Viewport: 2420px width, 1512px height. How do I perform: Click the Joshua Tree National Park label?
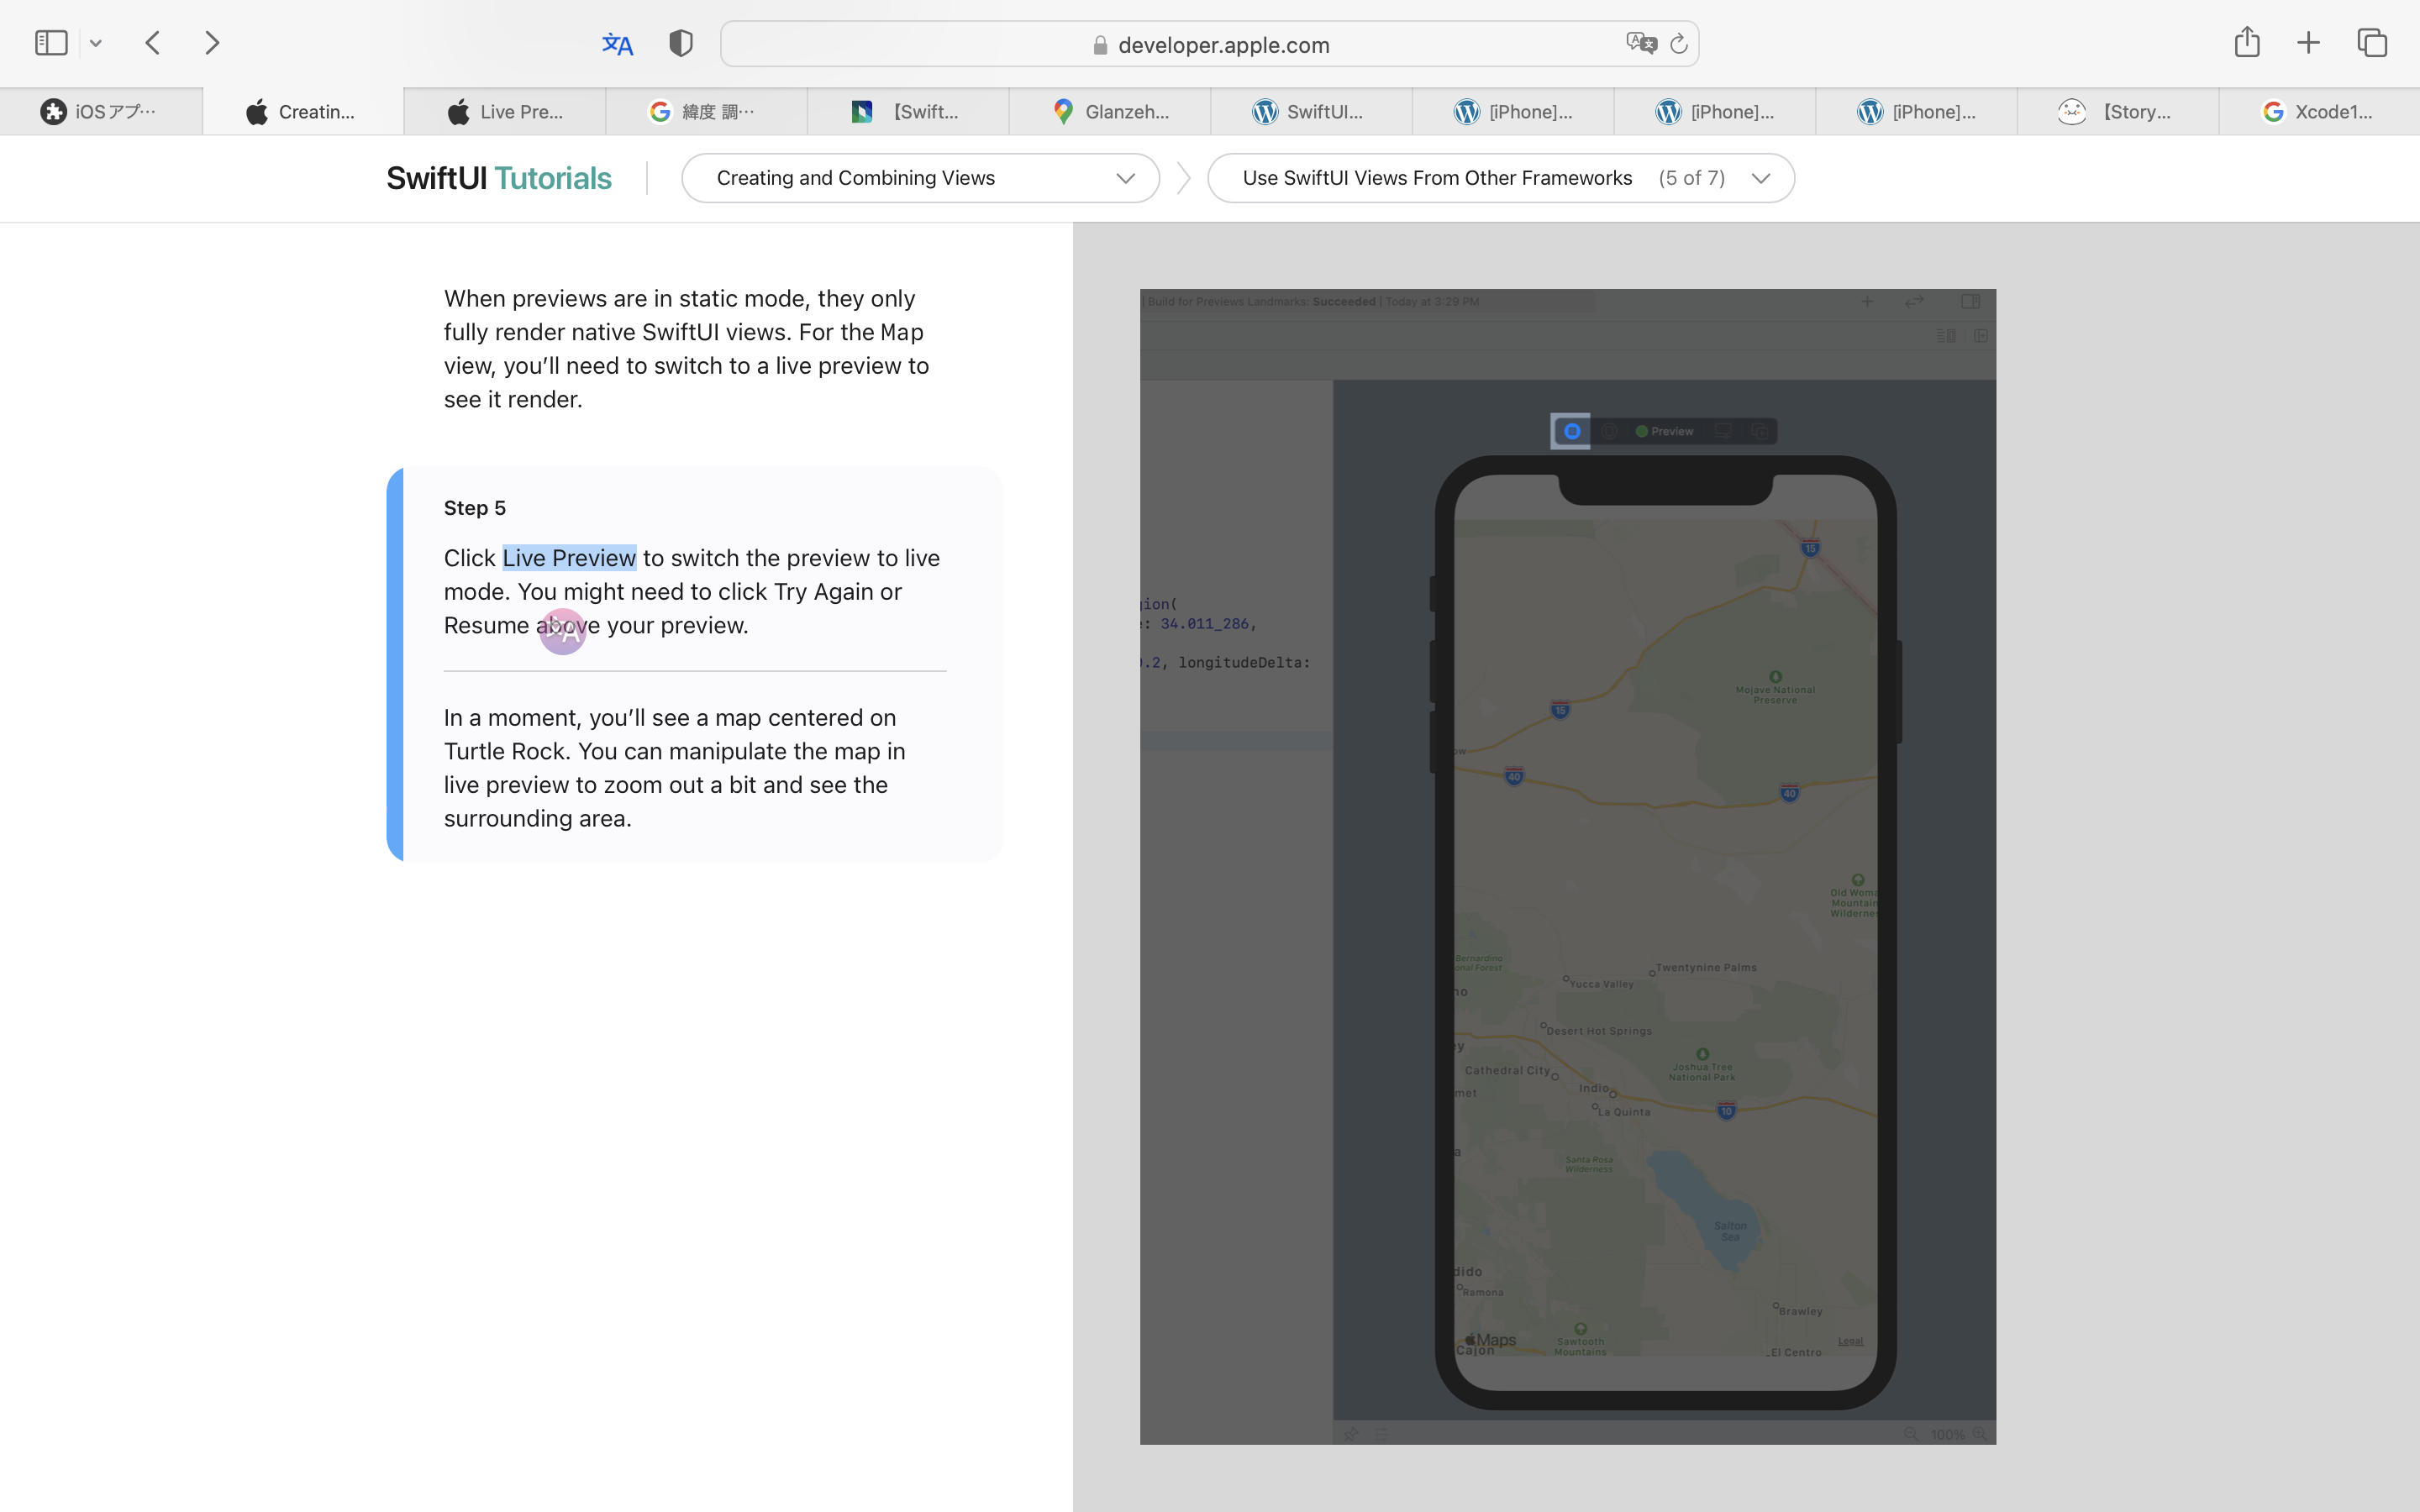point(1702,1072)
